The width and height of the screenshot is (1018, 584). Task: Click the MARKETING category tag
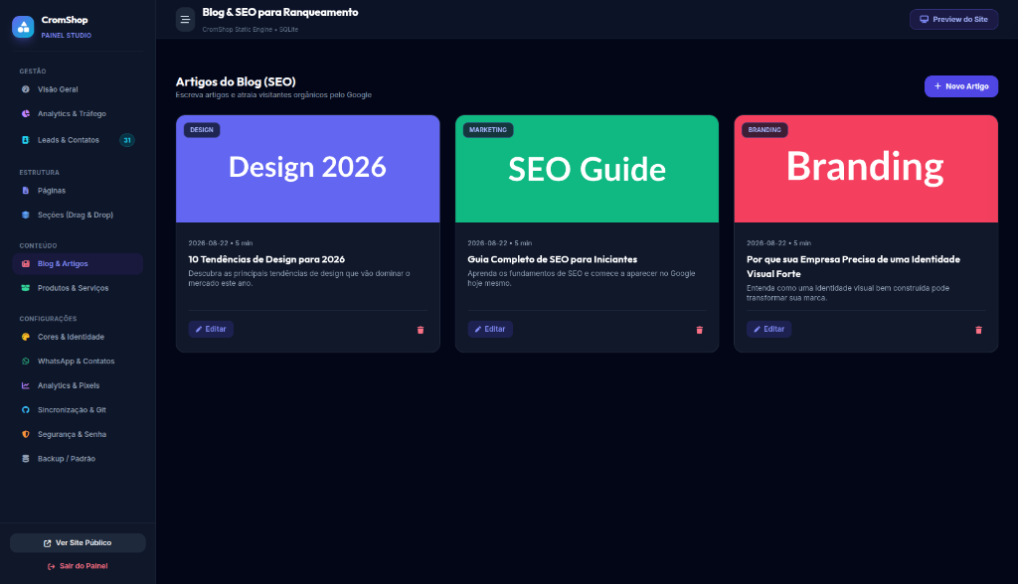click(488, 130)
